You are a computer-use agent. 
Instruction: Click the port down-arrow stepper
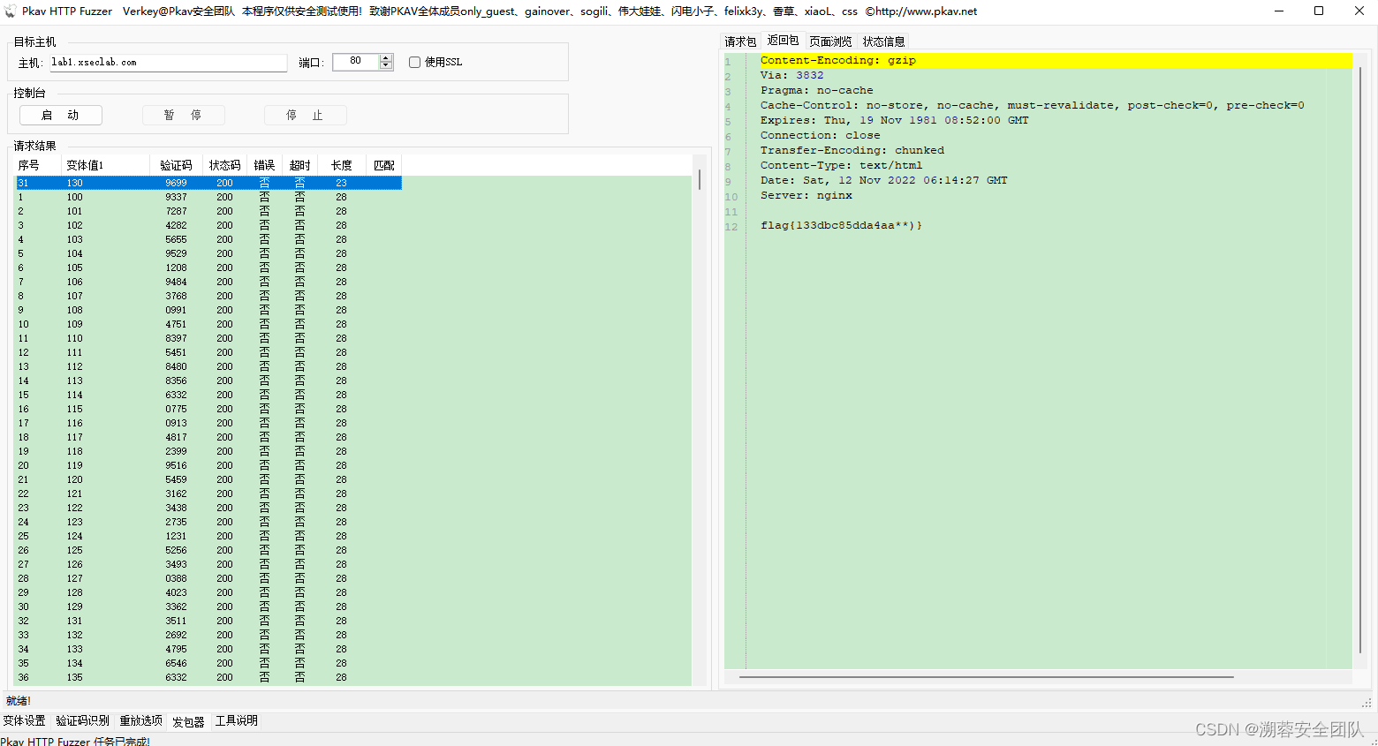[x=385, y=66]
